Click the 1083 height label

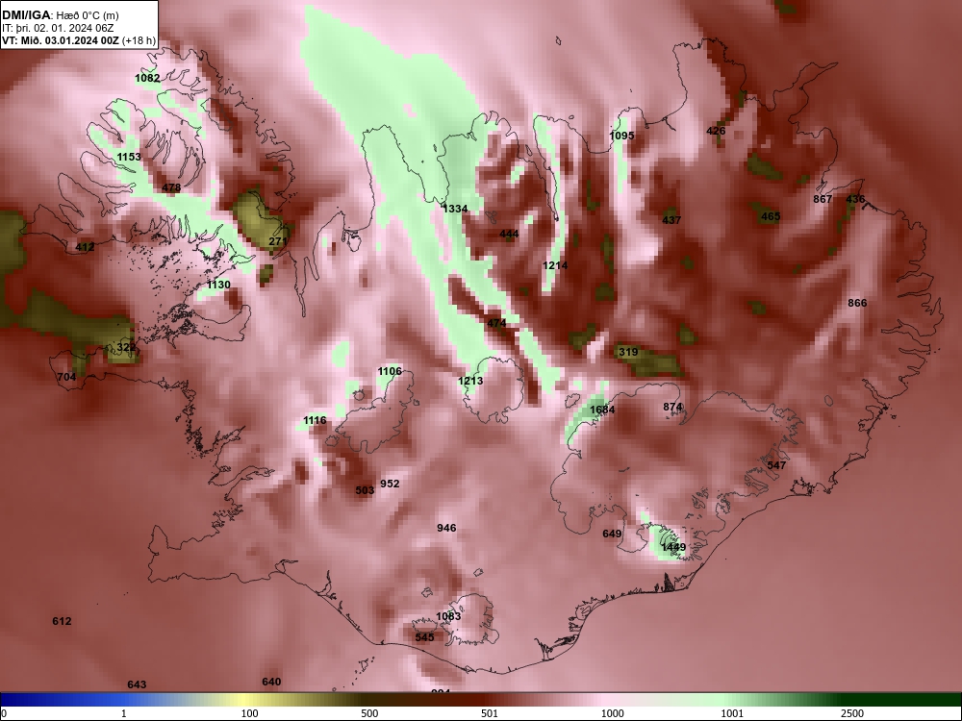tap(448, 616)
